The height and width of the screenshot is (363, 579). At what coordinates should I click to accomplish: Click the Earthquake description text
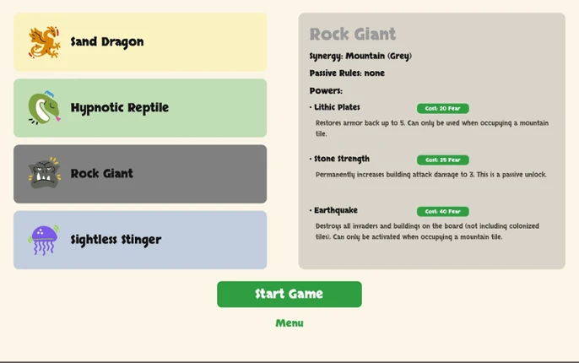click(427, 231)
